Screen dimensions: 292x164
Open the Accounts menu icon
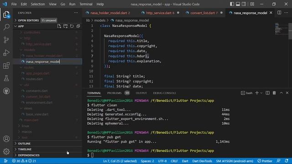[x=6, y=138]
